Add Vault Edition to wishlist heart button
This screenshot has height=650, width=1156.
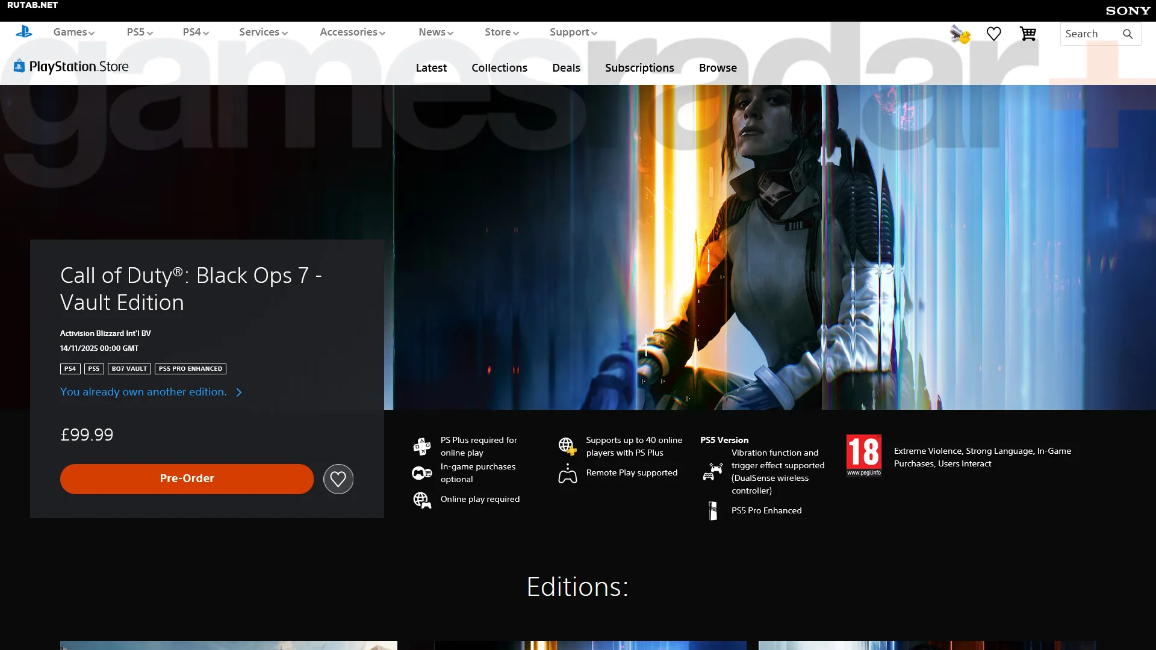click(338, 479)
